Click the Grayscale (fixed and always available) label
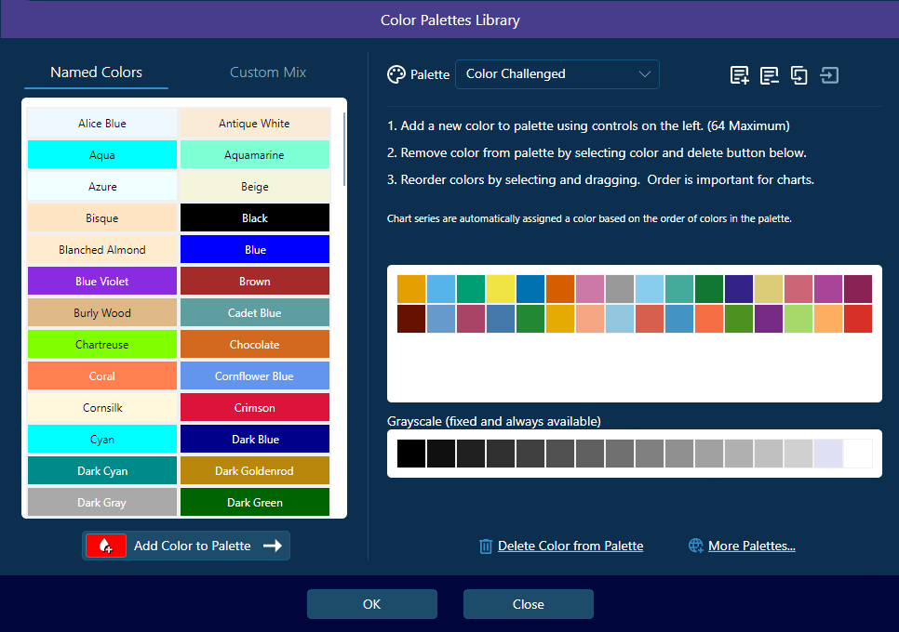Viewport: 899px width, 632px height. point(493,421)
